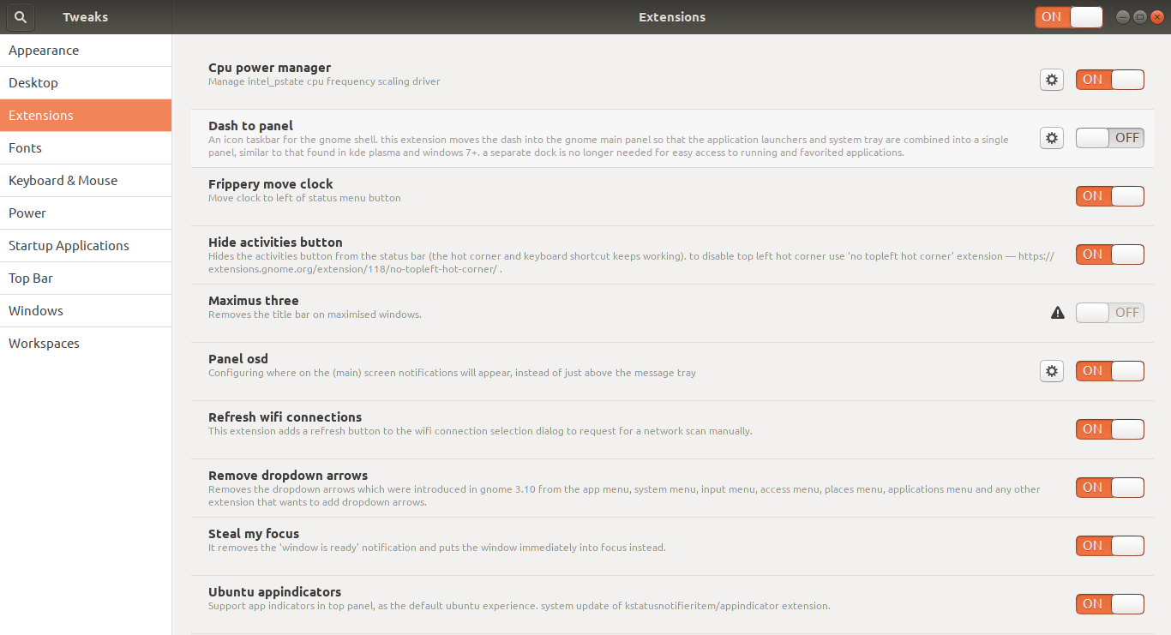
Task: Disable the Steal my focus extension
Action: (1110, 546)
